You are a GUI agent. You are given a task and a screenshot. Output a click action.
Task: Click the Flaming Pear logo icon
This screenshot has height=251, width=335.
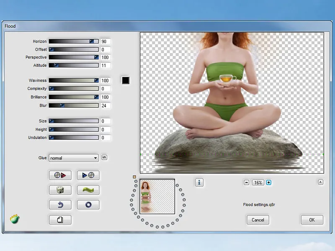point(15,219)
